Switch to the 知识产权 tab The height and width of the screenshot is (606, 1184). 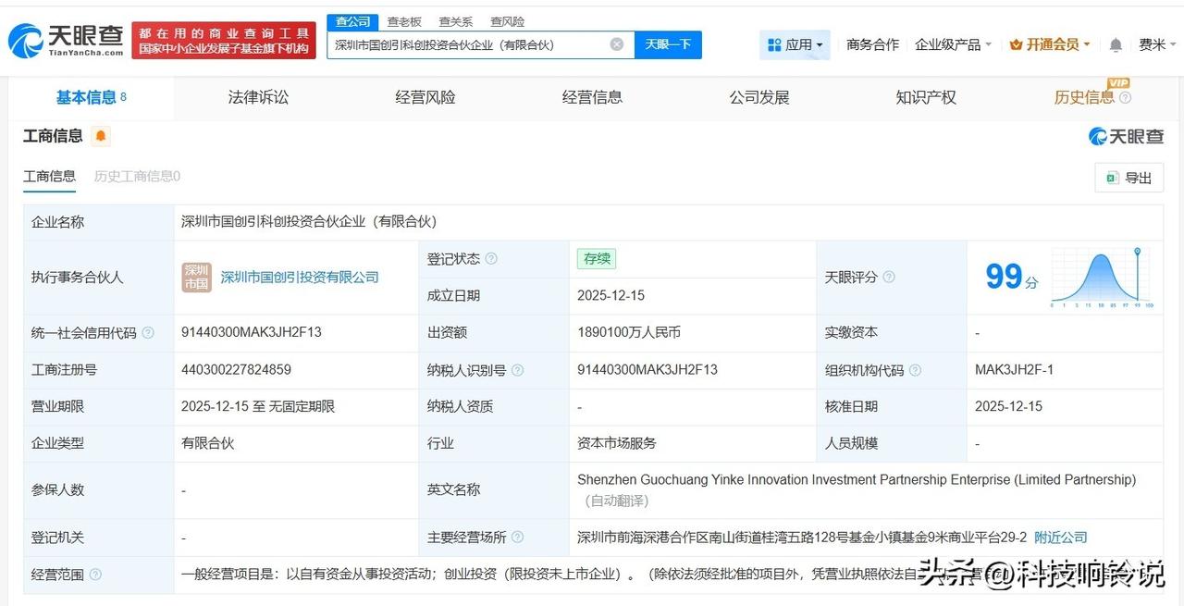tap(926, 97)
